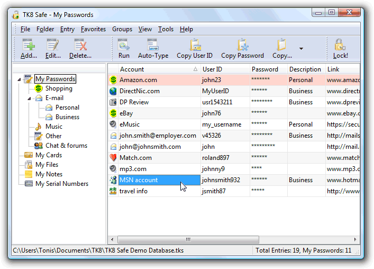Open the File menu

pos(25,29)
